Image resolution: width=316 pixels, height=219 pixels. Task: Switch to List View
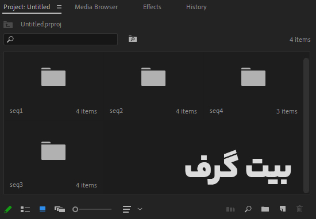point(25,209)
